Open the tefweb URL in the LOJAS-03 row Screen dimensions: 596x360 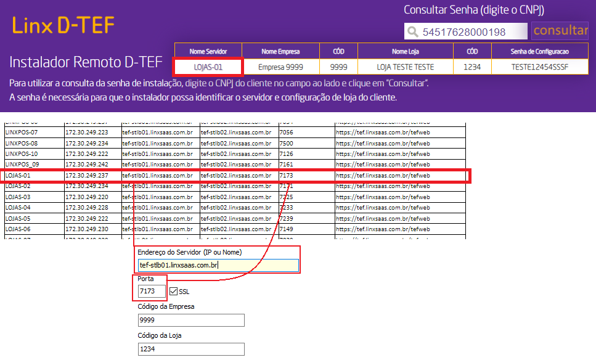coord(383,197)
